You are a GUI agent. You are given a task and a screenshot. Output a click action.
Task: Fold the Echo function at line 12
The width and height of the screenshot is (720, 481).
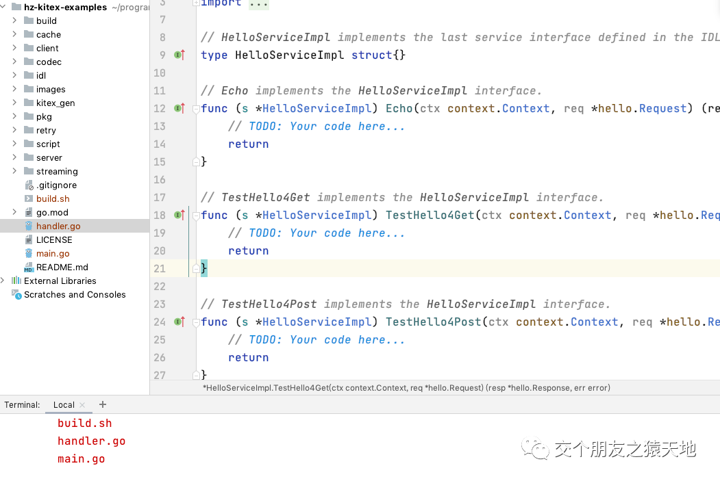point(196,109)
